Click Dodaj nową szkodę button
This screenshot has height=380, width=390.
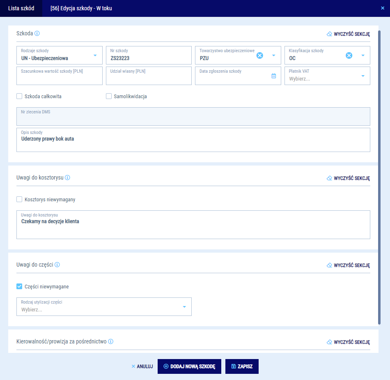click(x=189, y=366)
